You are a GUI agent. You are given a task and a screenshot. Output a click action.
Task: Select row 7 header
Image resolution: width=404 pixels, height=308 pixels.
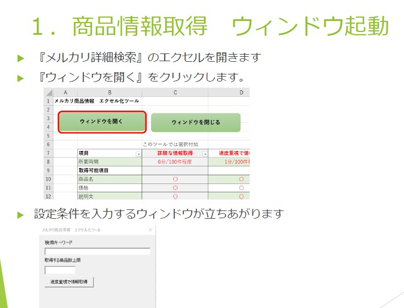[x=49, y=153]
